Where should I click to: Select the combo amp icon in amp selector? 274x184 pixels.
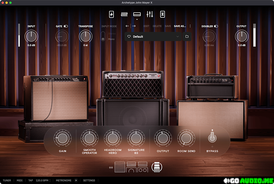click(x=120, y=167)
